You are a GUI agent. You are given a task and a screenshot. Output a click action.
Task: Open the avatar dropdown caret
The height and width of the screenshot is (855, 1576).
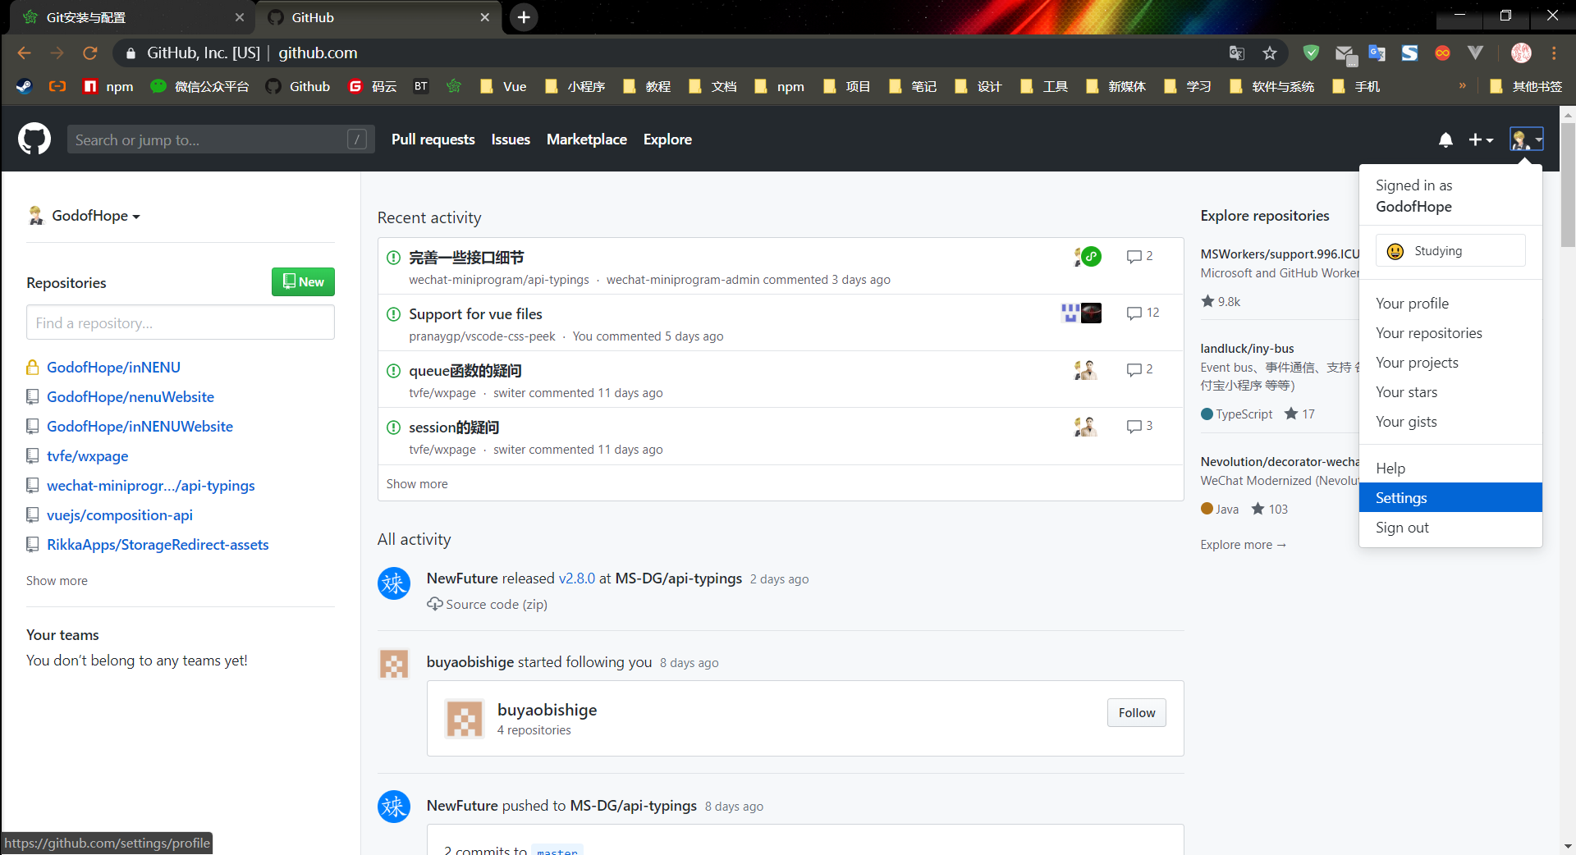[1537, 139]
